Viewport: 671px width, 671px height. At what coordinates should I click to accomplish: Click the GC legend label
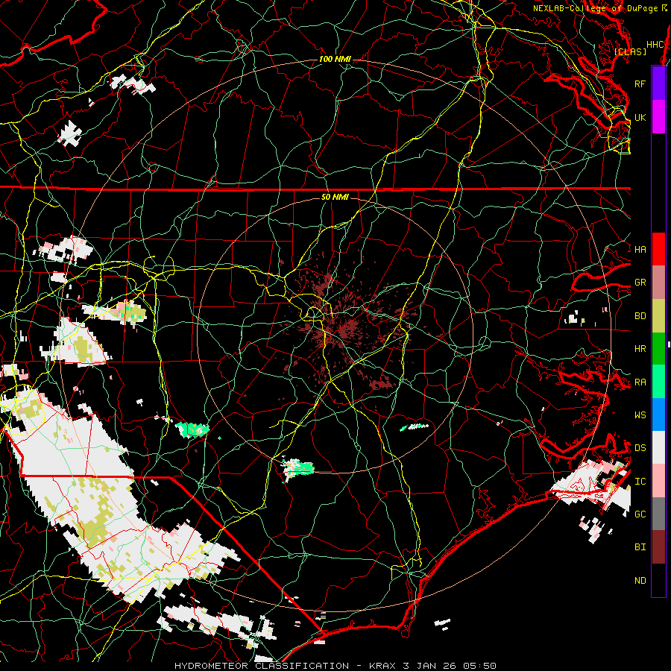point(640,514)
